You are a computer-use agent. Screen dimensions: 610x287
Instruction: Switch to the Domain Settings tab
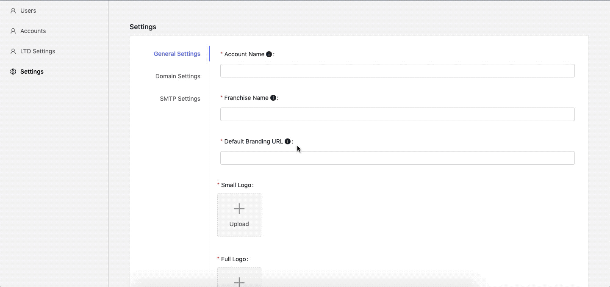click(178, 76)
